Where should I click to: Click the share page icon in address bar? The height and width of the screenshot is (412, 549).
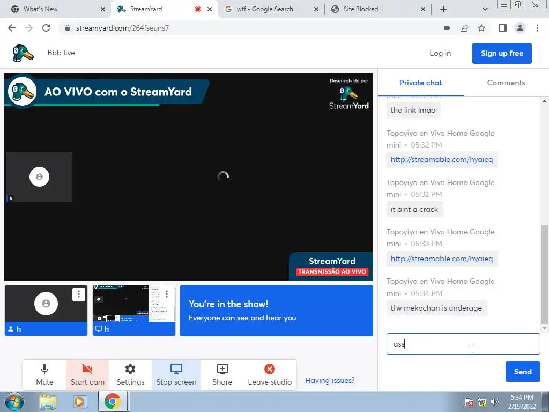(x=464, y=28)
